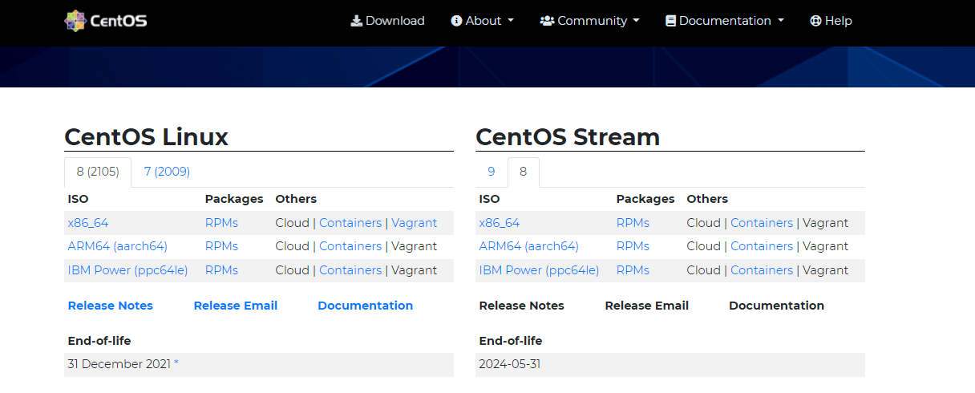The height and width of the screenshot is (393, 975).
Task: Download CentOS Stream IBM Power (ppc64le) ISO
Action: click(x=540, y=270)
